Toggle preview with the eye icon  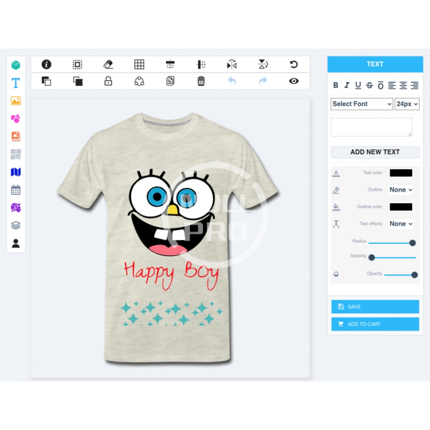tap(294, 81)
